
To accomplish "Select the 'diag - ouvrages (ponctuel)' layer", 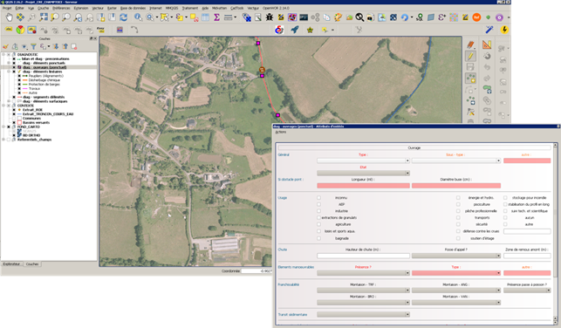I will 44,67.
